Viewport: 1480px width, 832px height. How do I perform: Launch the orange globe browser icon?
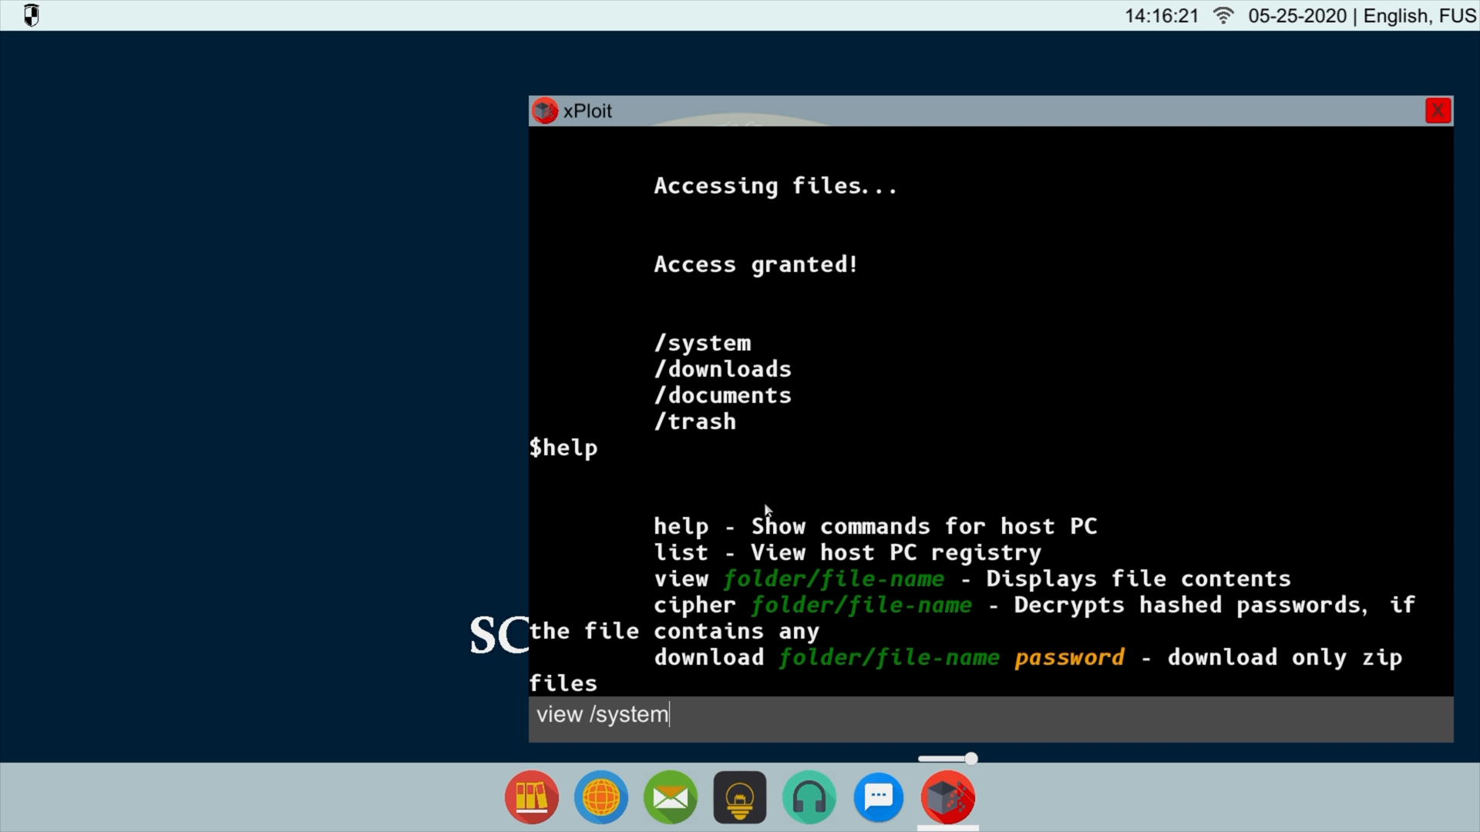(x=601, y=797)
